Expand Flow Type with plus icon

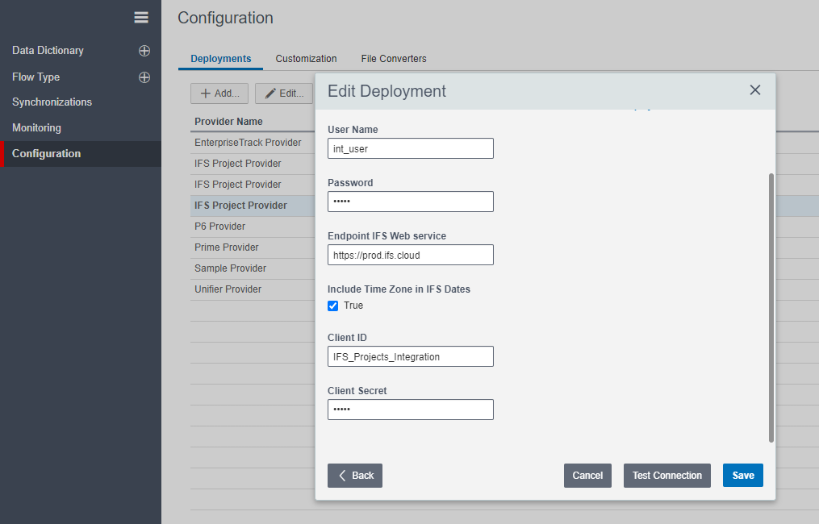click(144, 77)
